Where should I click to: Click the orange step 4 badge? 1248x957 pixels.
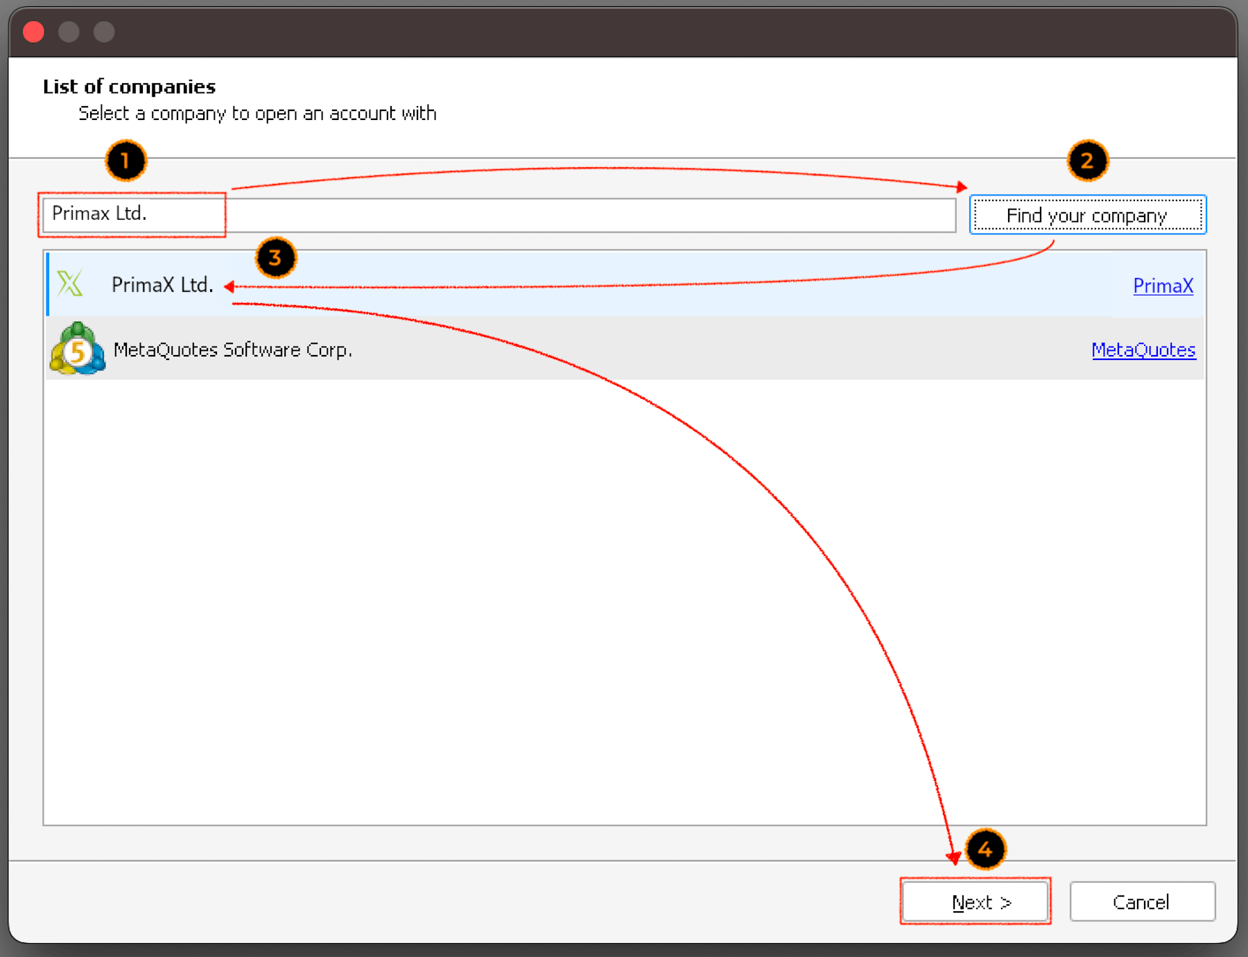pos(985,850)
